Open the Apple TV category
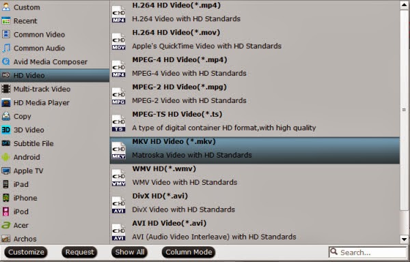Image resolution: width=410 pixels, height=262 pixels. (55, 171)
